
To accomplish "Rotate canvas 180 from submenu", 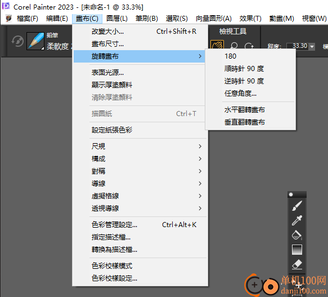I will pyautogui.click(x=250, y=56).
